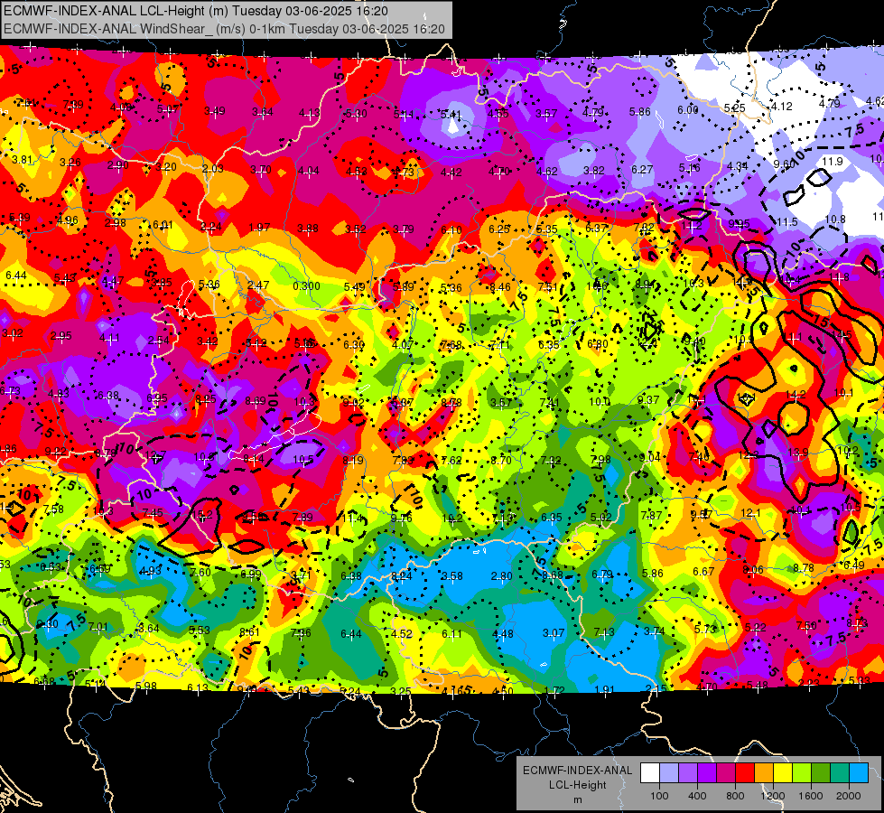Click the wind shear value 1.97
The image size is (884, 813).
click(259, 228)
